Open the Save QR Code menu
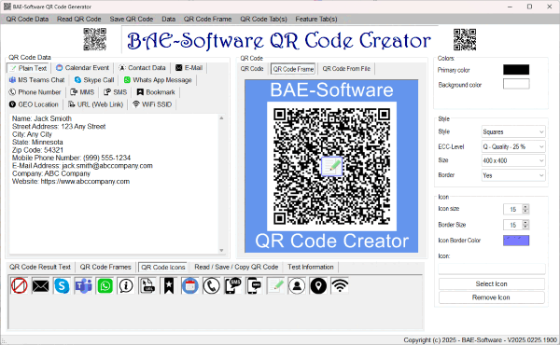 [132, 19]
